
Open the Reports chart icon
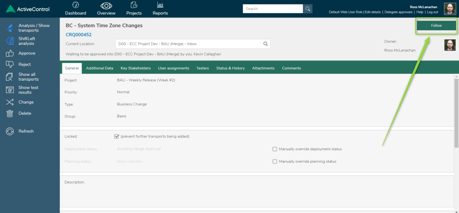click(160, 5)
